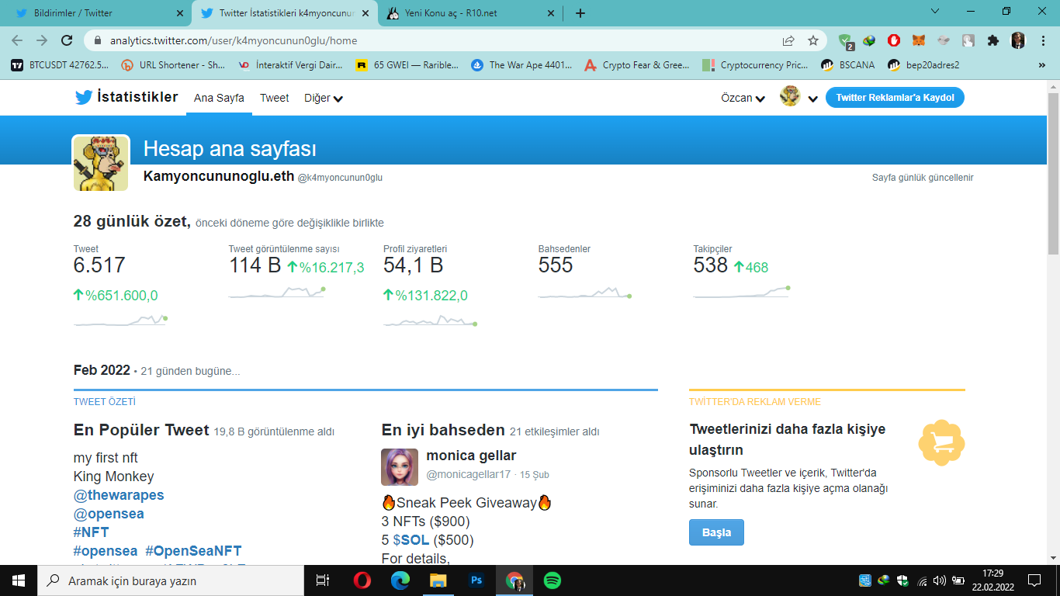
Task: Open Task View on the taskbar
Action: click(324, 580)
